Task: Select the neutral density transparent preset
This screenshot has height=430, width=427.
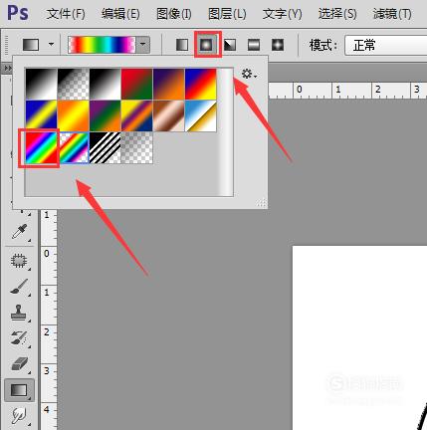Action: tap(137, 148)
